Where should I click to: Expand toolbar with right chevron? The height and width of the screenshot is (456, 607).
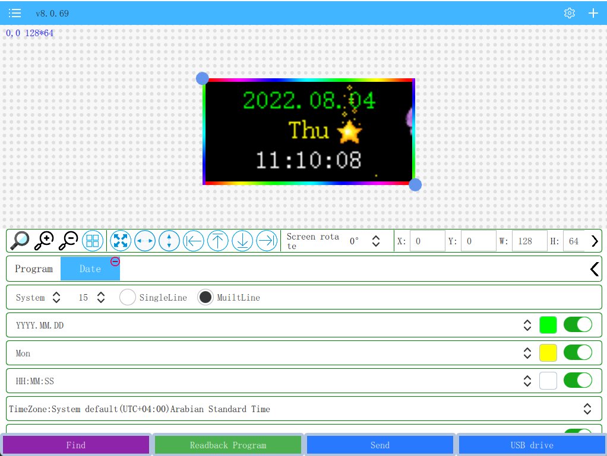(595, 241)
